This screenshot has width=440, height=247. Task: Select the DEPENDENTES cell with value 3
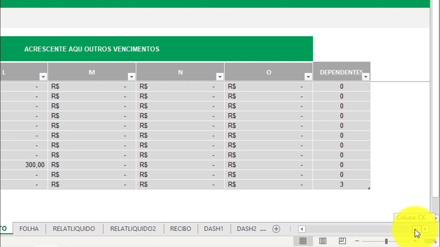342,185
